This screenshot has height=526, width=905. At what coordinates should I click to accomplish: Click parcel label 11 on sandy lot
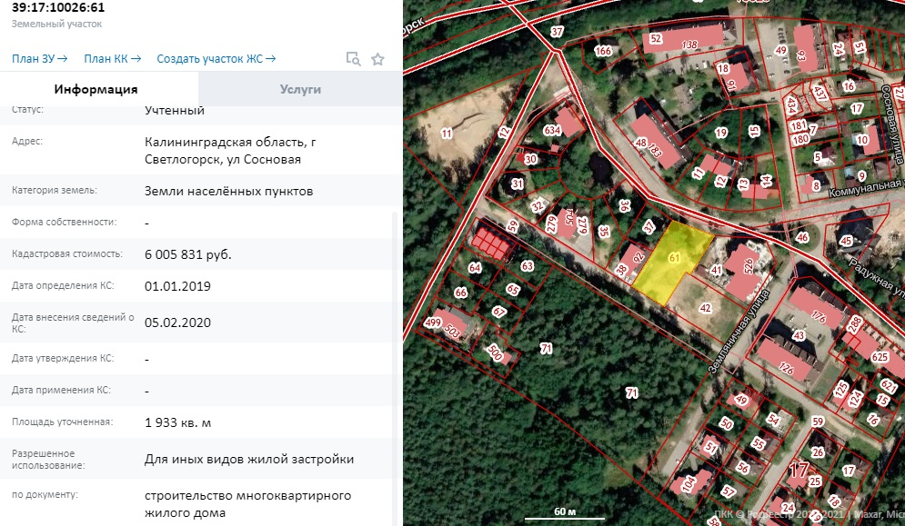pos(447,134)
